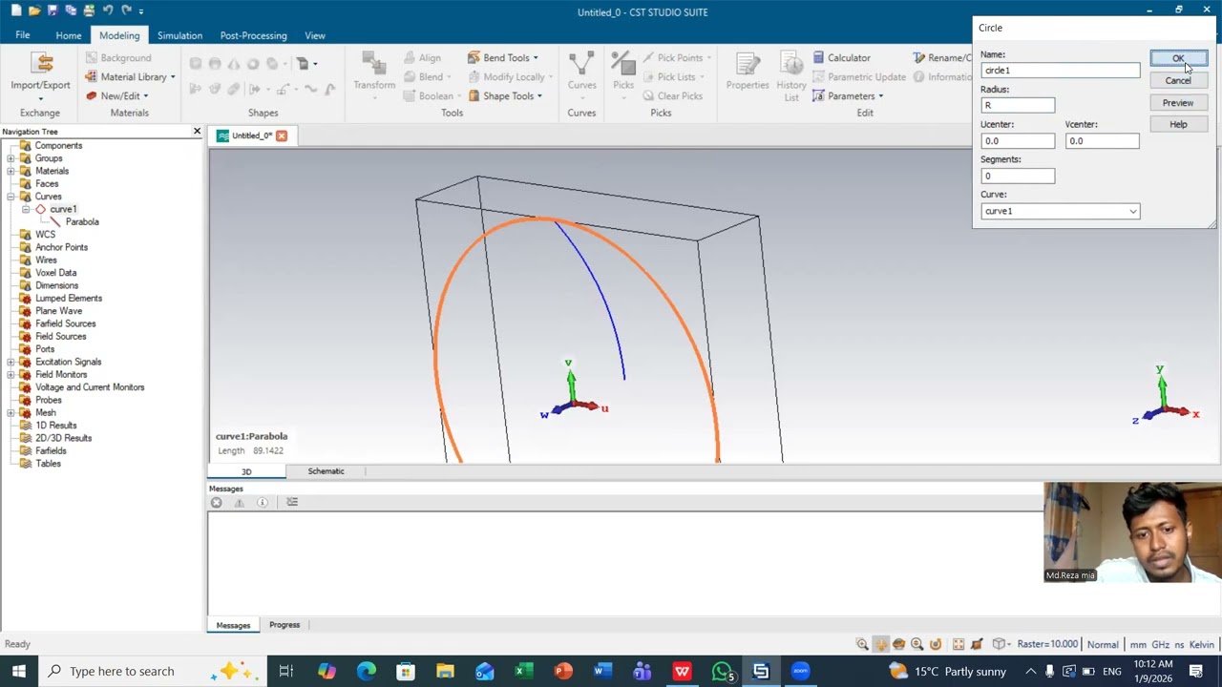
Task: Click Help in the Circle dialog
Action: pyautogui.click(x=1178, y=124)
